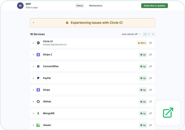Click the "PayPal" service name

click(x=47, y=78)
